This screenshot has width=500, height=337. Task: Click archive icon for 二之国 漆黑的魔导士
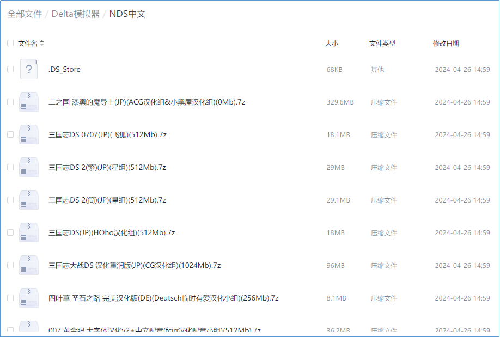point(29,102)
